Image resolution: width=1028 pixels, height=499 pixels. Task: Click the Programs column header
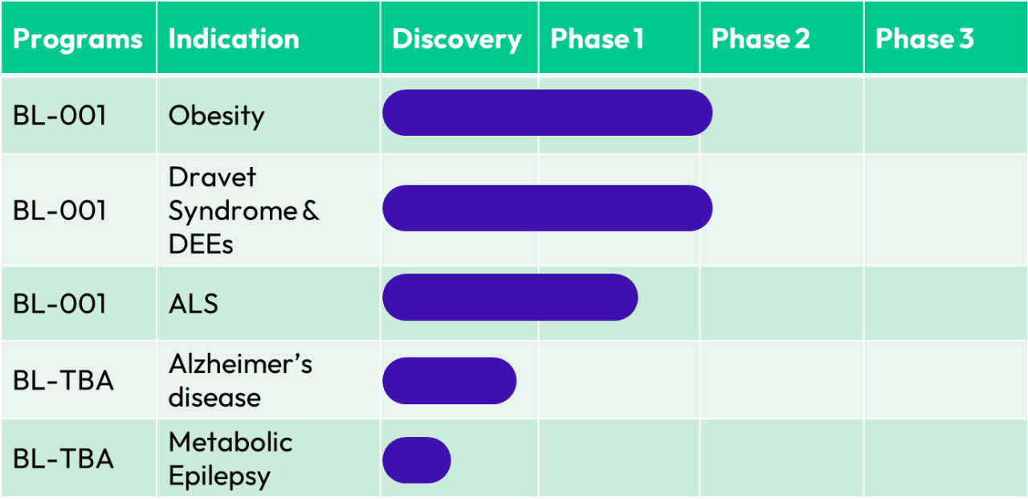77,39
